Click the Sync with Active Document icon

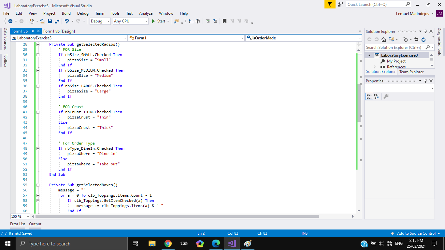416,39
